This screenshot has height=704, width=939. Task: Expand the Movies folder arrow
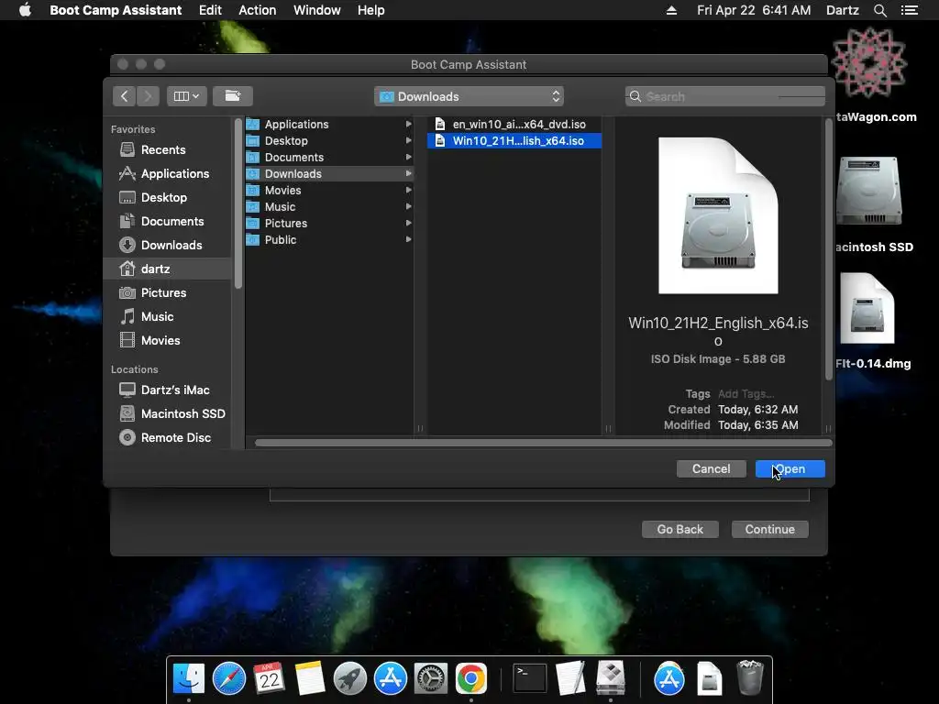tap(408, 190)
